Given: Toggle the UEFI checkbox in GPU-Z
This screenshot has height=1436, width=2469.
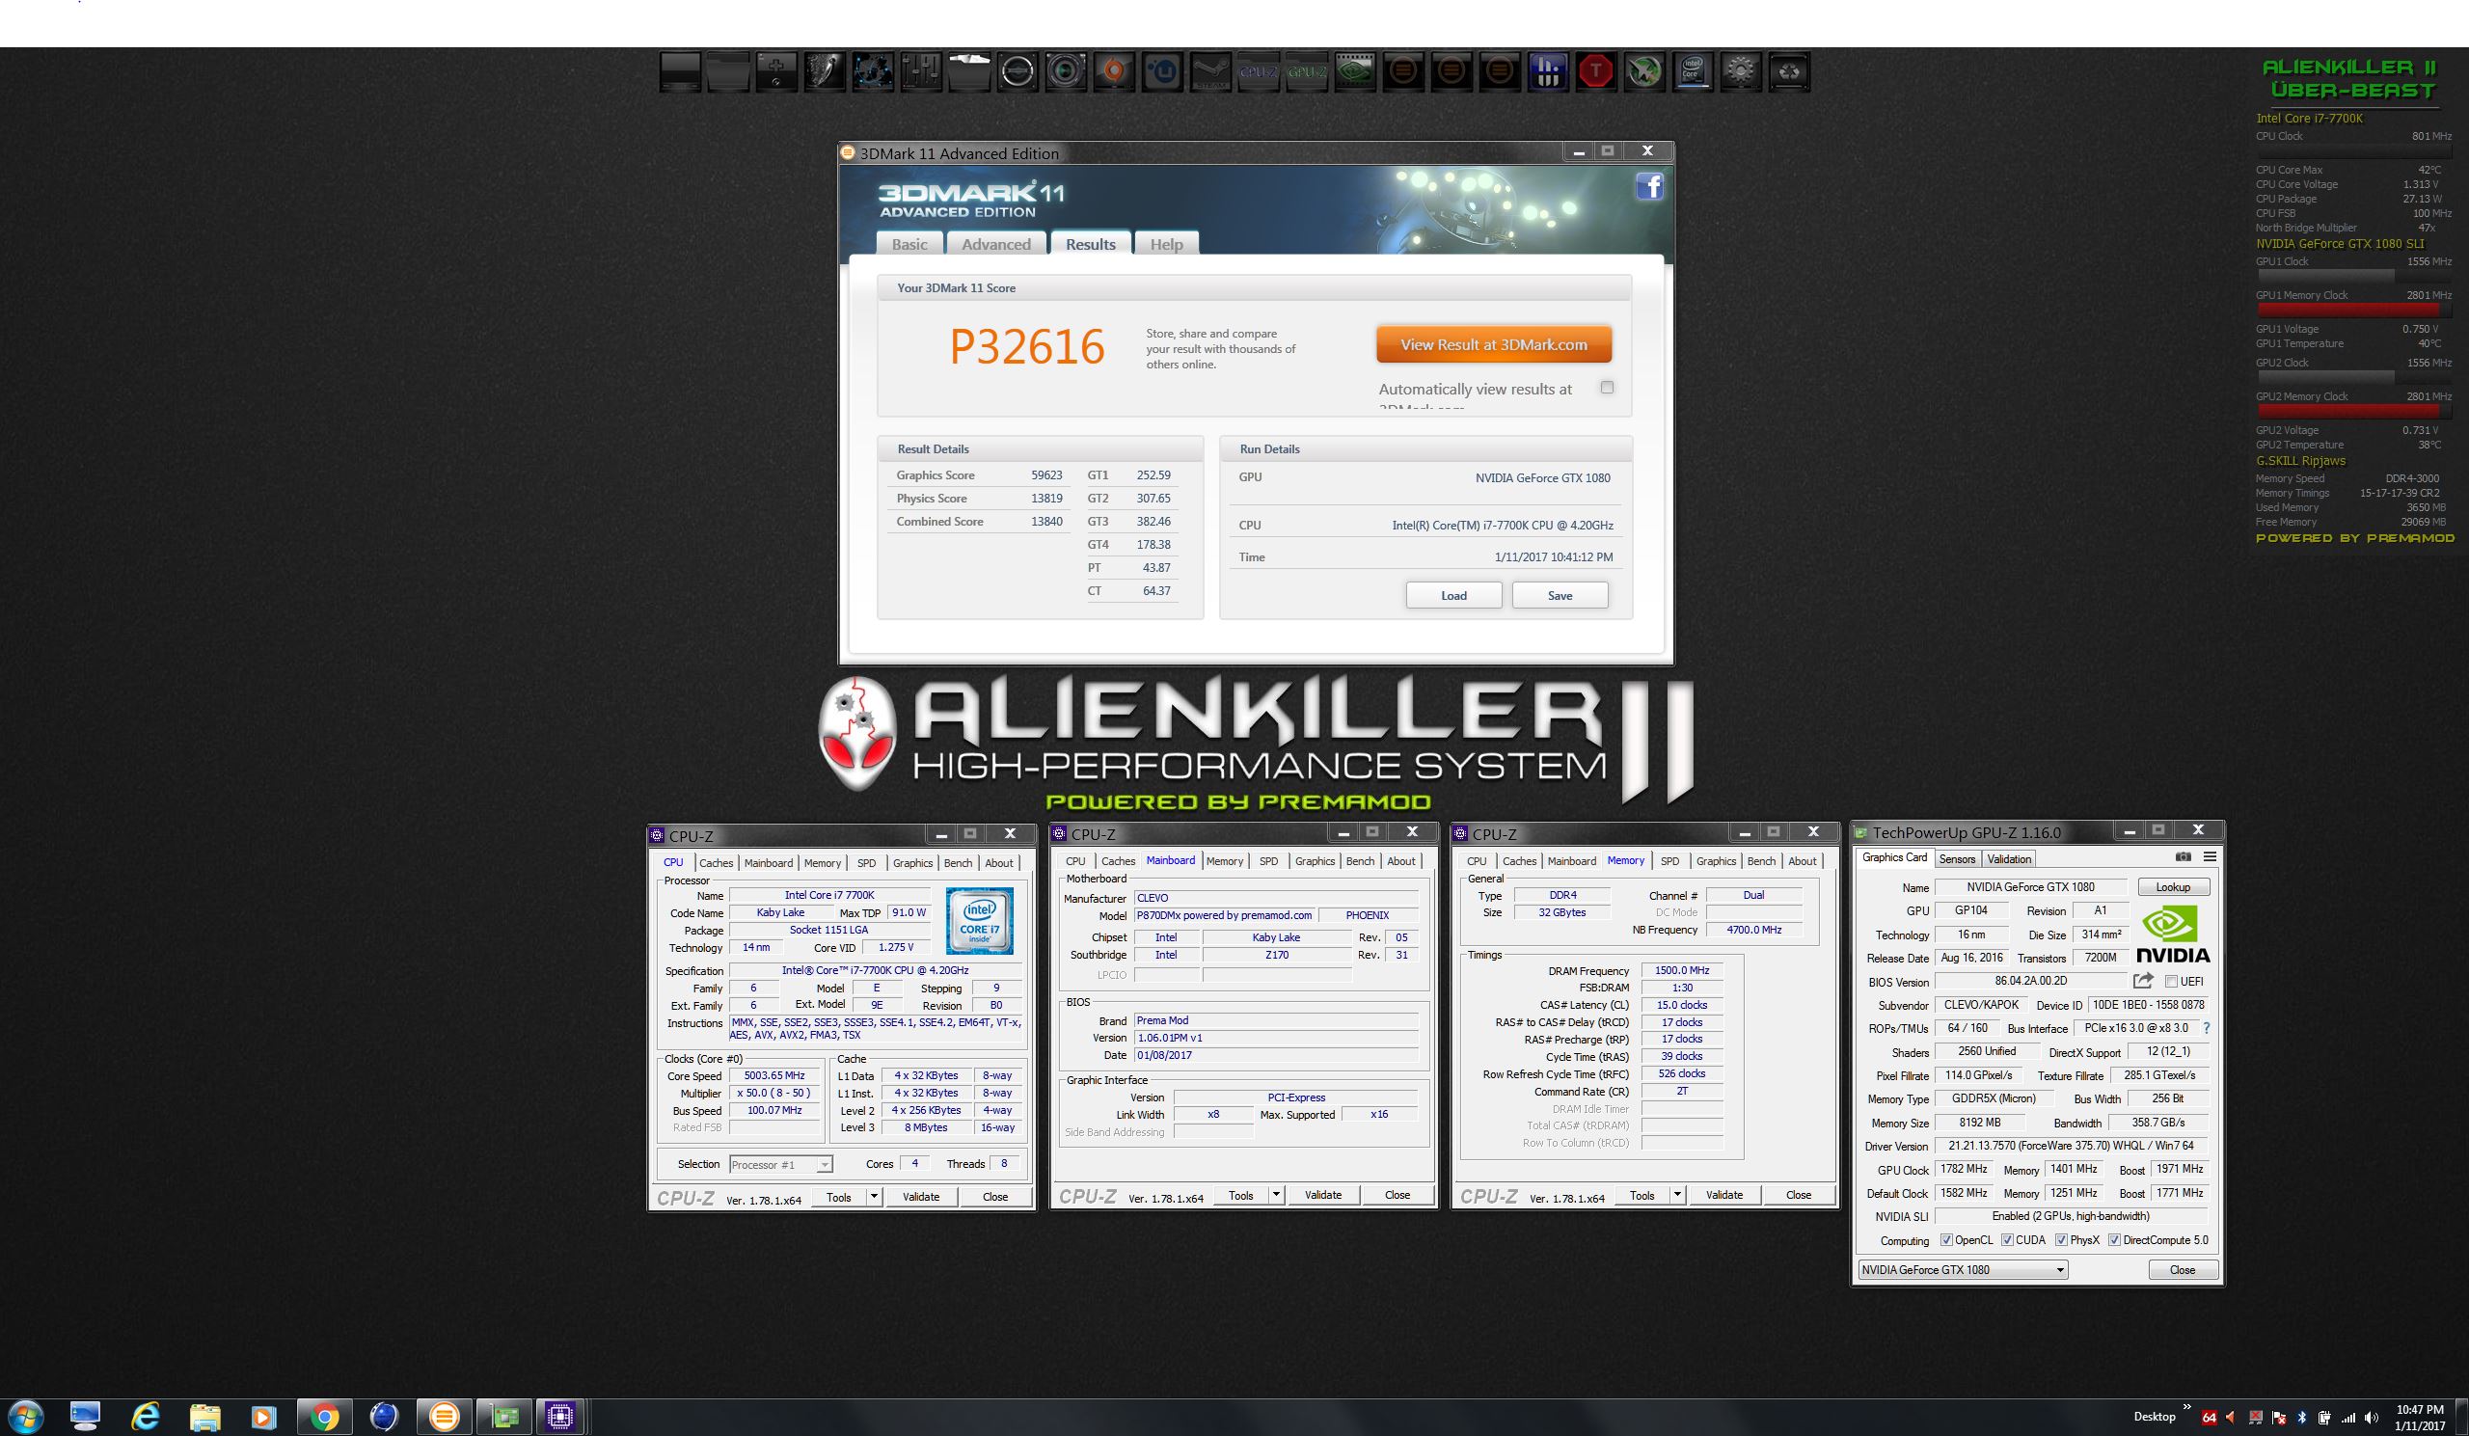Looking at the screenshot, I should (2171, 982).
